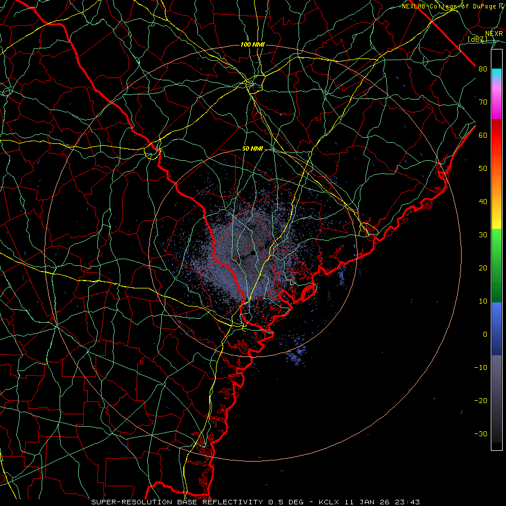Click the -20 value on the dBZ scale

481,400
